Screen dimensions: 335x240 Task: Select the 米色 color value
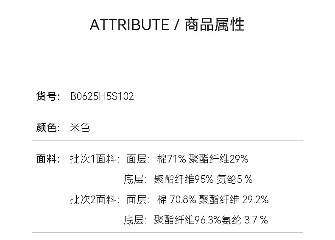[80, 127]
